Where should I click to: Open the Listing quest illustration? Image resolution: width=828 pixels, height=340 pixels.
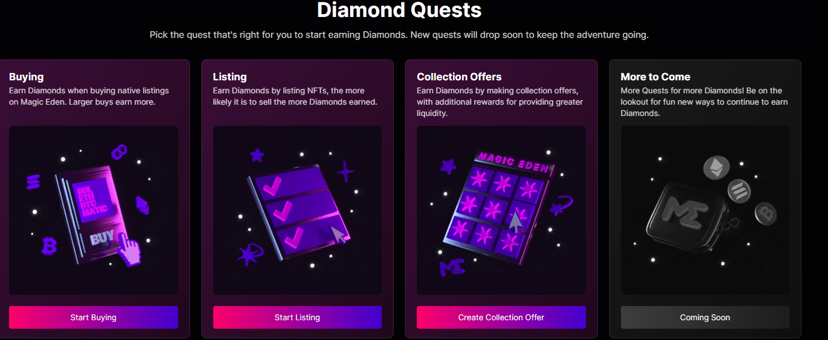pos(297,210)
